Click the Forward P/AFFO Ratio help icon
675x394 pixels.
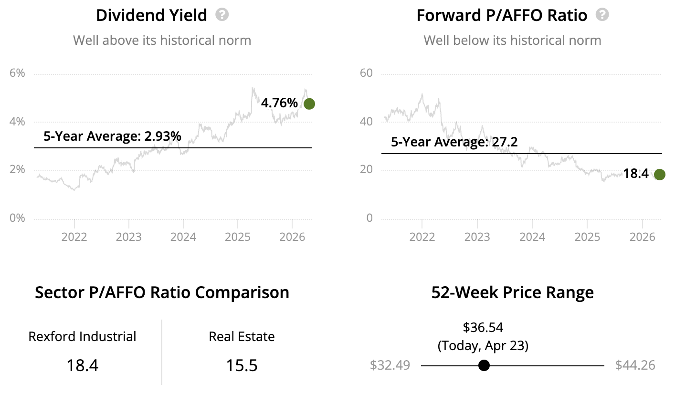coord(602,15)
